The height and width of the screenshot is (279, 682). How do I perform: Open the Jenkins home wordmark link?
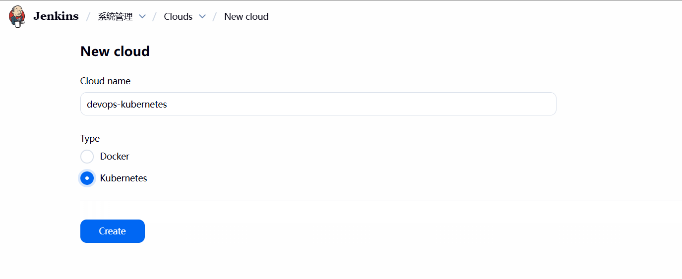56,16
